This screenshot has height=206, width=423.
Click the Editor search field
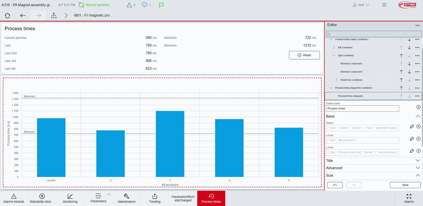click(373, 34)
